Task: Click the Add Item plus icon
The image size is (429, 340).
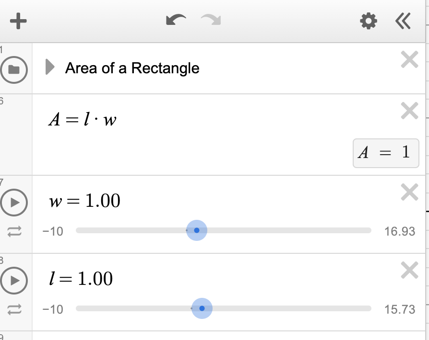Action: coord(18,21)
